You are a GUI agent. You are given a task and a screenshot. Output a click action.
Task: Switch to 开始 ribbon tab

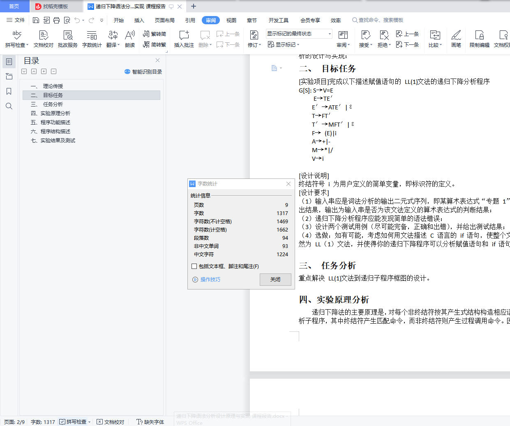coord(119,20)
